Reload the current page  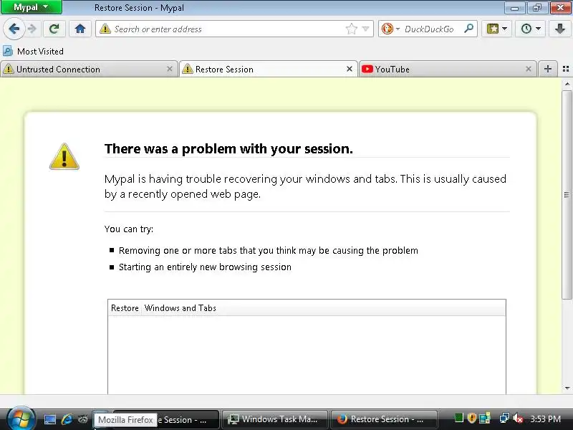pos(54,29)
